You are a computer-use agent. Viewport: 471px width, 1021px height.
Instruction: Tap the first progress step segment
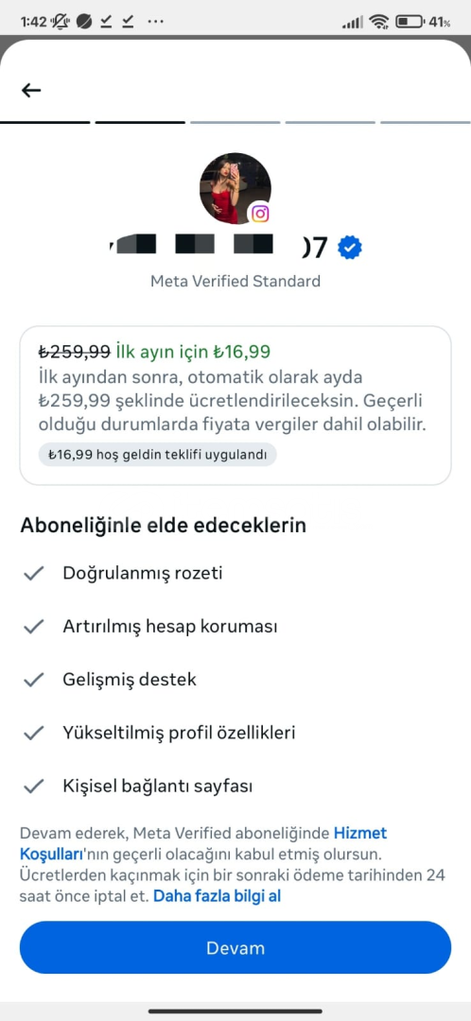pos(45,122)
